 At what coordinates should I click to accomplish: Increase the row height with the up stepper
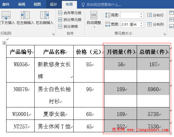coord(141,14)
